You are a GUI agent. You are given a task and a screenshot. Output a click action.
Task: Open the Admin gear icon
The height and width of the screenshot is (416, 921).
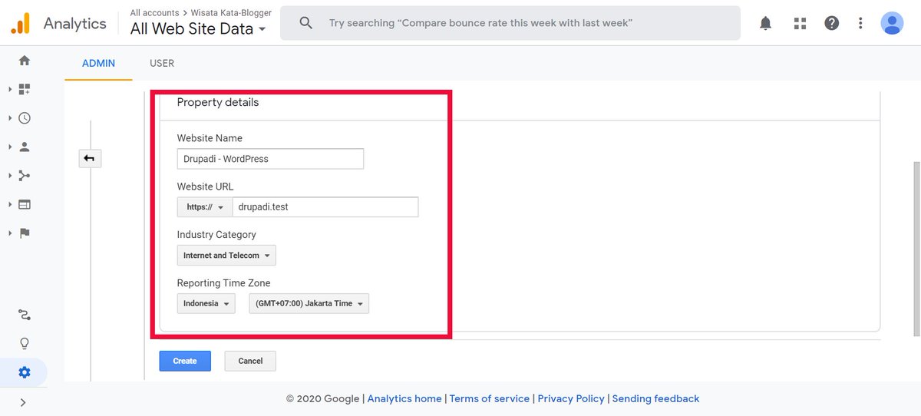point(25,372)
